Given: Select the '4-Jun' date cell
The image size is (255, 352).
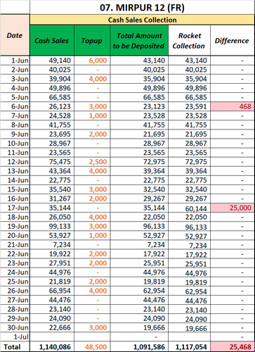Looking at the screenshot, I should tap(15, 88).
